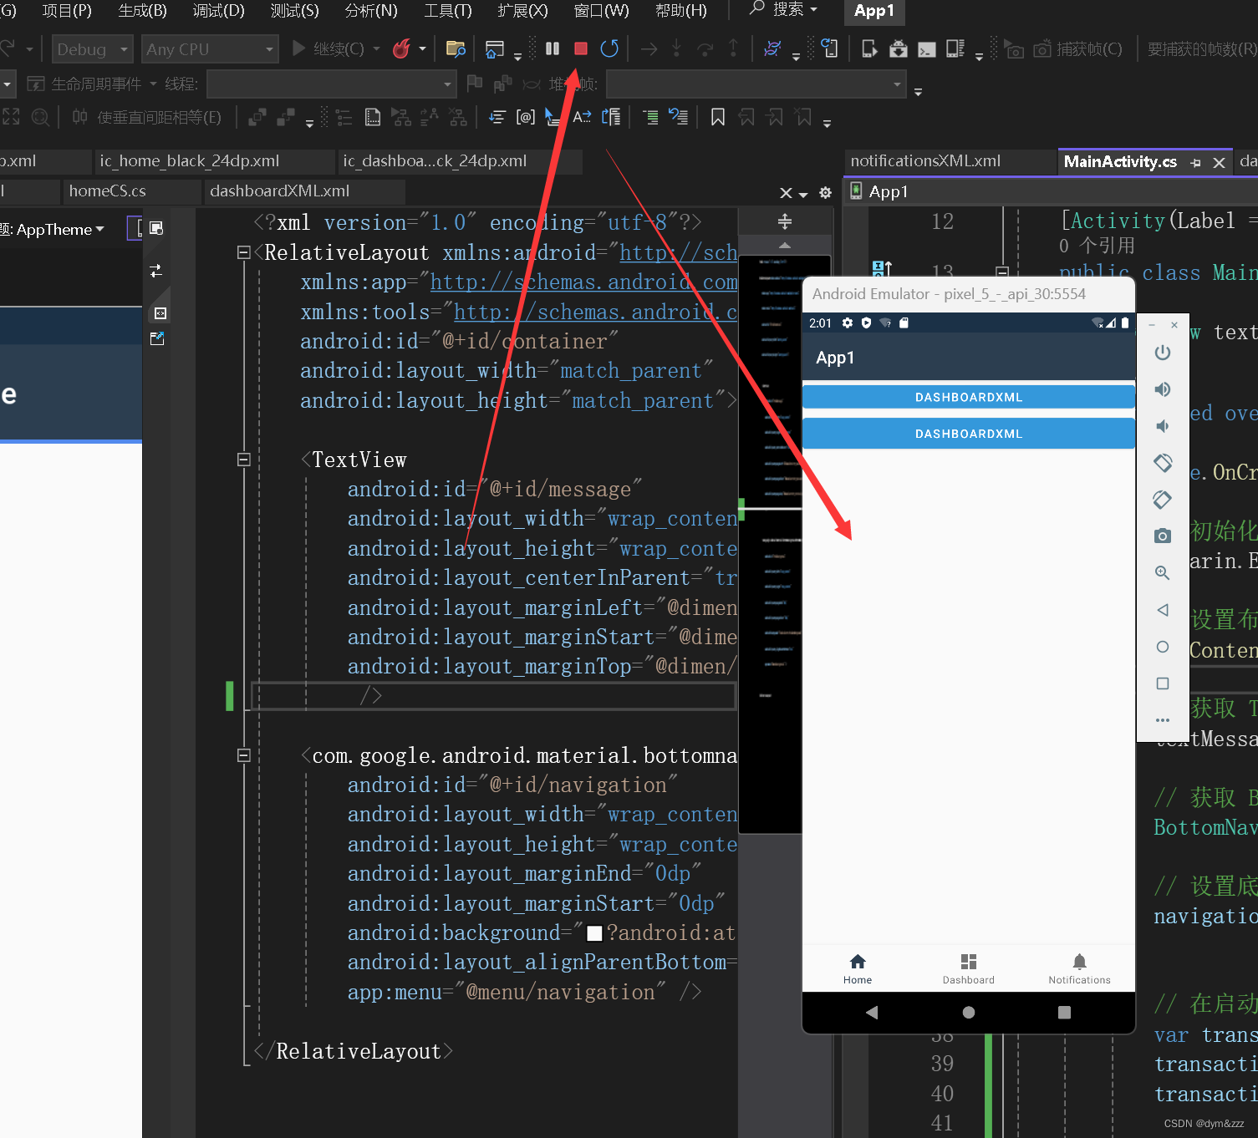
Task: Open the 调试(D) menu
Action: [217, 11]
